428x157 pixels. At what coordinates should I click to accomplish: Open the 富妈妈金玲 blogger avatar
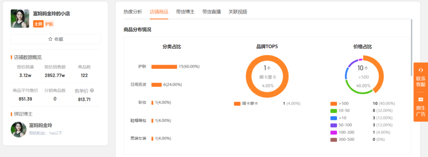click(19, 129)
